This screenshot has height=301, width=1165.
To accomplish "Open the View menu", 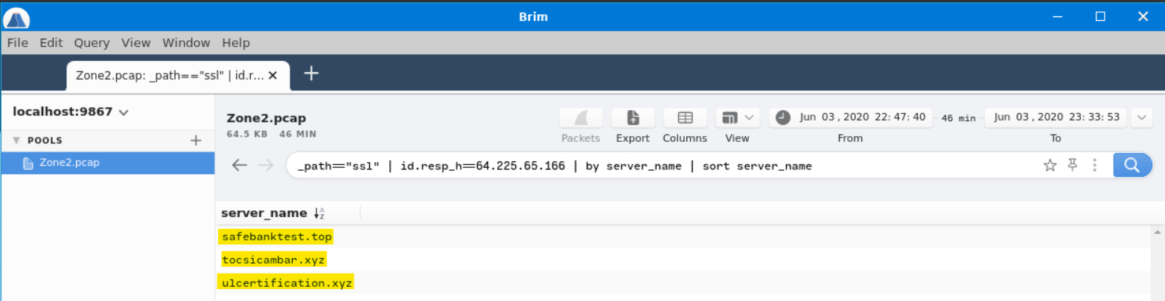I will 136,42.
